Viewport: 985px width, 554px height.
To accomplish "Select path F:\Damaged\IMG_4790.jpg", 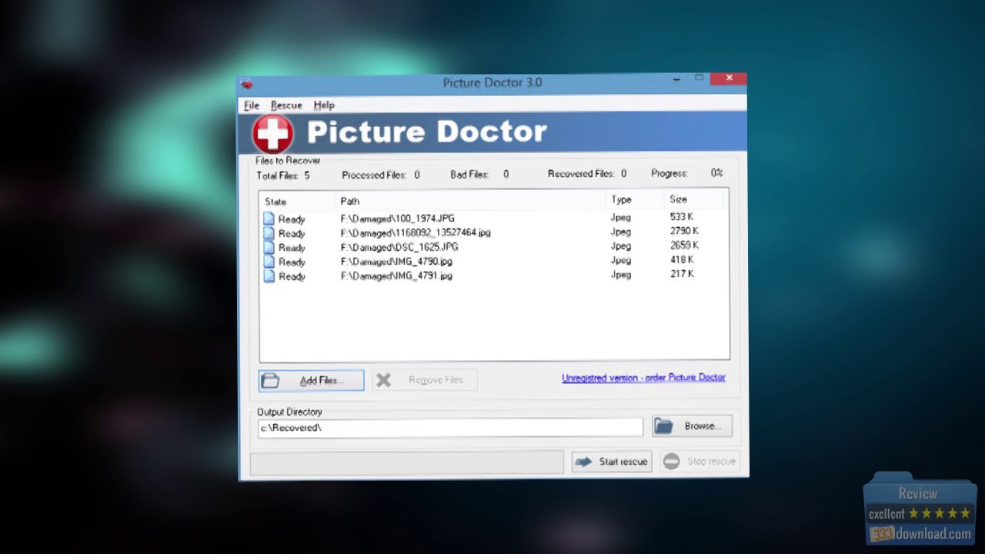I will (396, 262).
